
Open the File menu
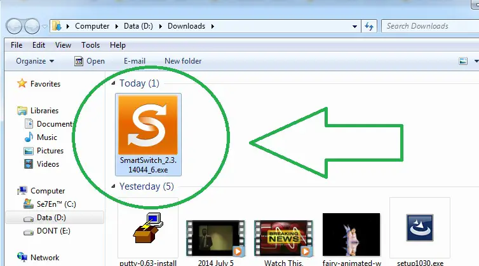[17, 45]
